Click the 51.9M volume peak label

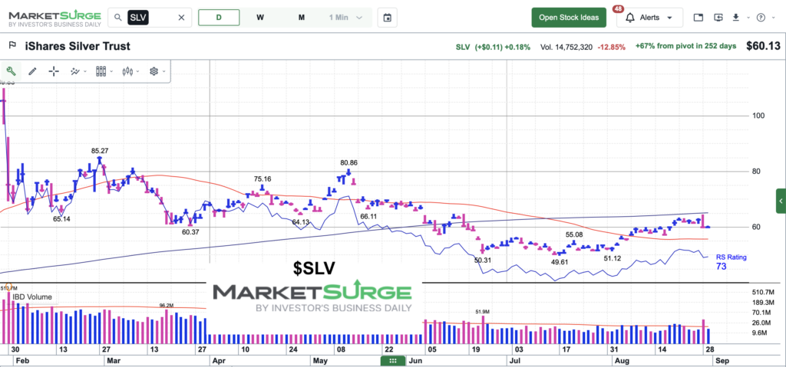(x=484, y=311)
